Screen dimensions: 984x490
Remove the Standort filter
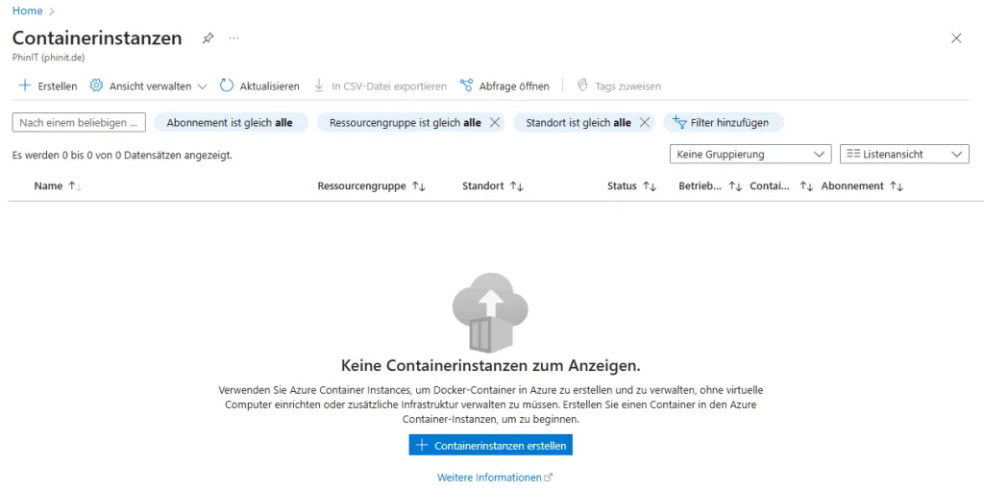(x=645, y=123)
